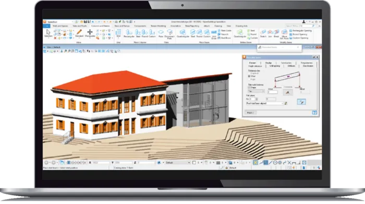Click the left Offset input field
The image size is (365, 204).
[x=273, y=92]
